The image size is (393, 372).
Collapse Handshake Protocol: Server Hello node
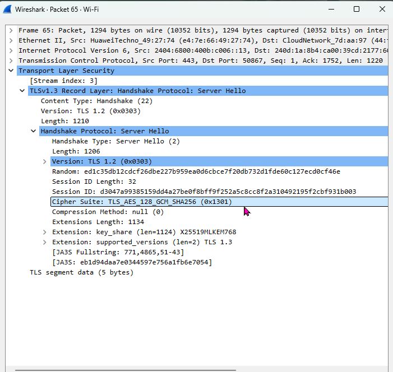[x=33, y=131]
